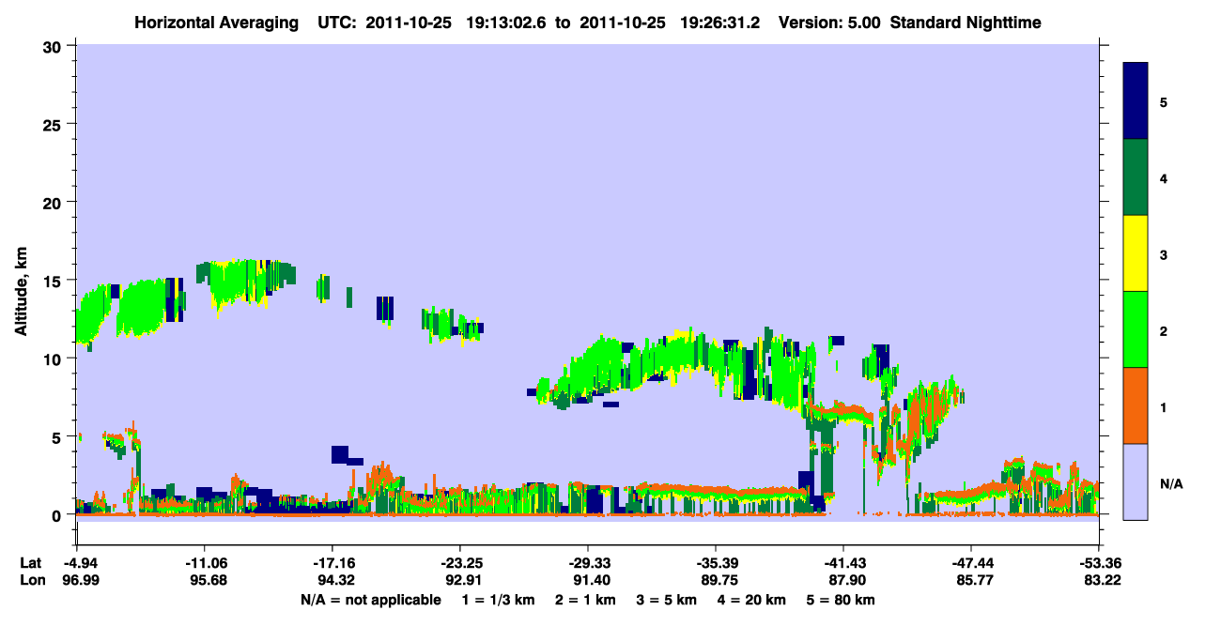1221x626 pixels.
Task: Click latitude value -17.16
Action: tap(332, 563)
